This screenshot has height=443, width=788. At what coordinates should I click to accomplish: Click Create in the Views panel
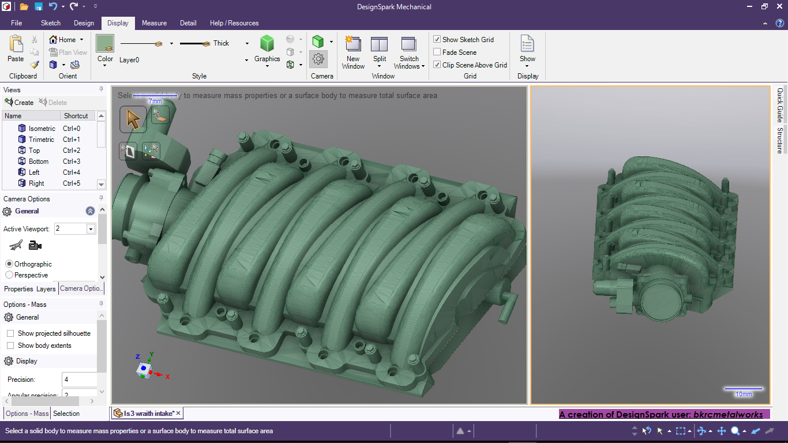pos(19,103)
